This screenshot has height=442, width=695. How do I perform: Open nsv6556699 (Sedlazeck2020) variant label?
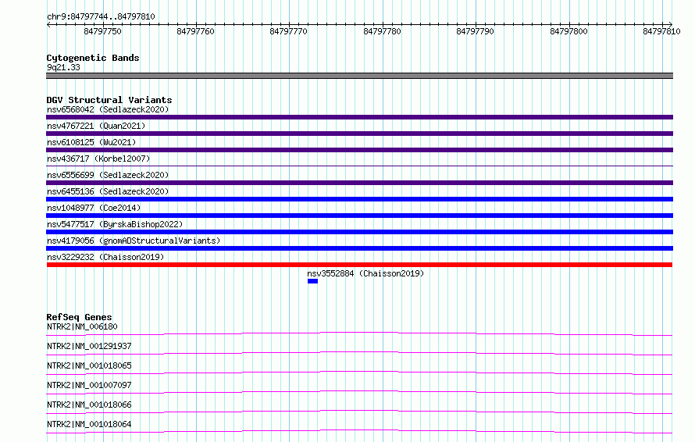click(108, 175)
